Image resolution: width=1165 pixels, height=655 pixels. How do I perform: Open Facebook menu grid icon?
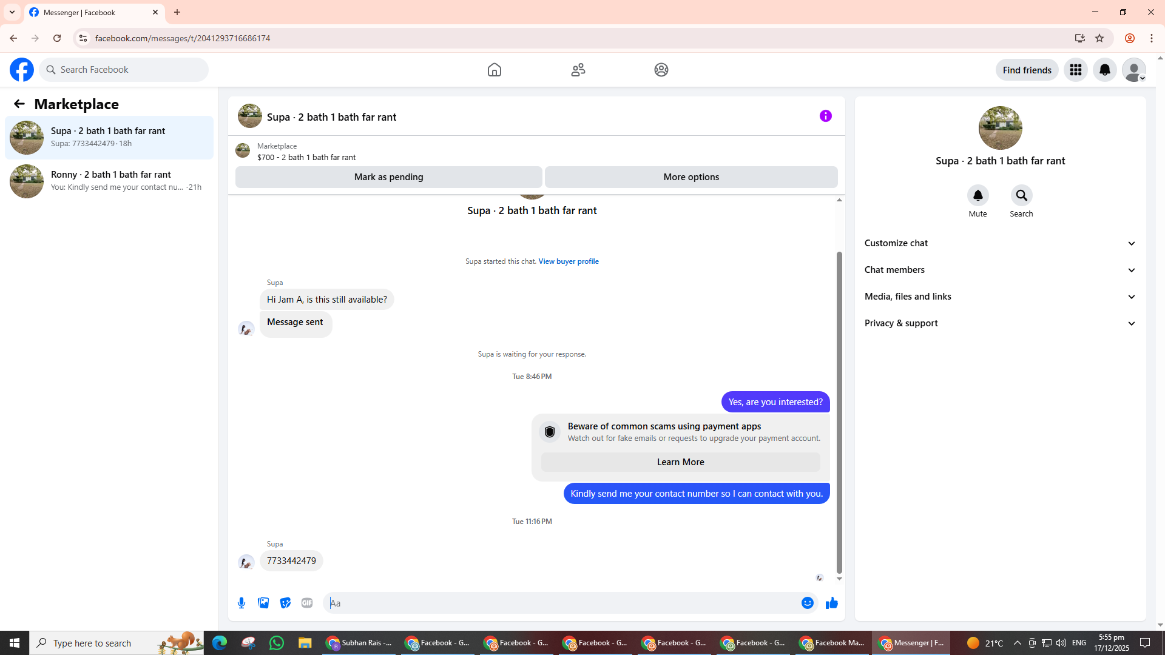[1075, 70]
